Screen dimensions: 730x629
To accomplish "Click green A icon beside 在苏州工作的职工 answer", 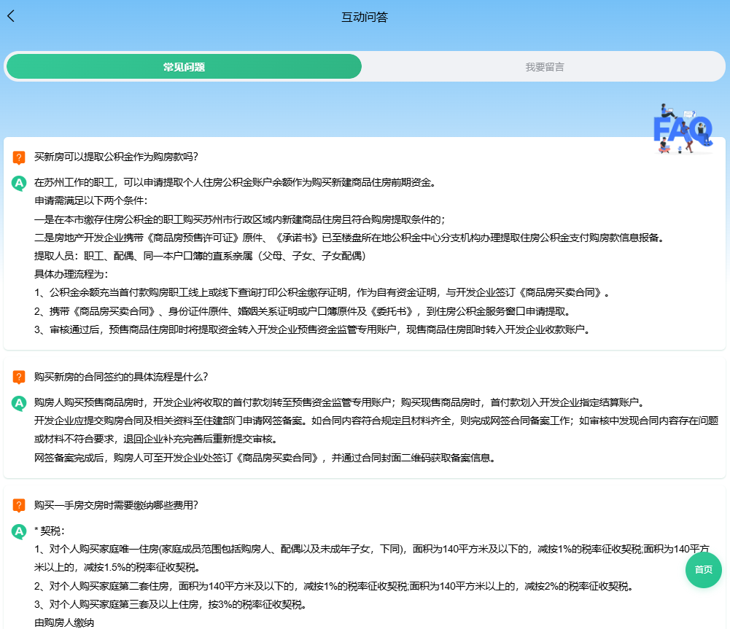I will (19, 183).
